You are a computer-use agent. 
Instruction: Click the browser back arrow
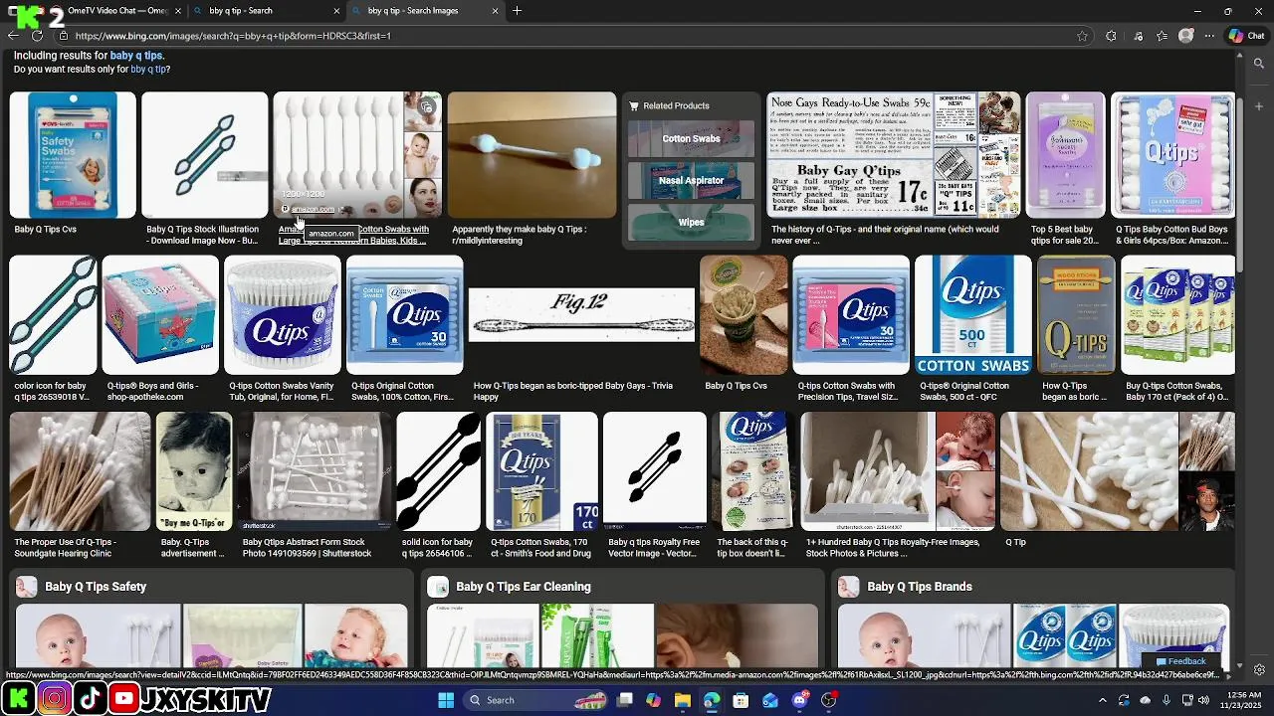point(13,36)
